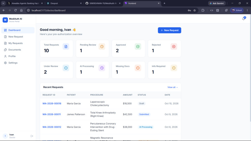Click patient name James Patterson

coord(76,115)
